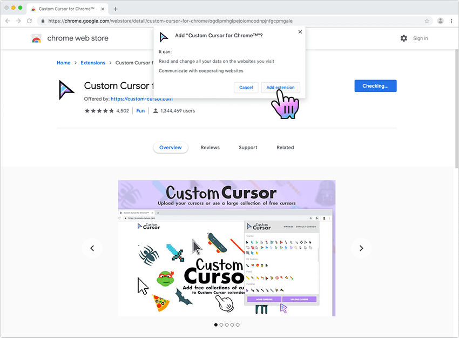The image size is (459, 338).
Task: Click the Custom Cursor extension arrow logo
Action: (x=66, y=90)
